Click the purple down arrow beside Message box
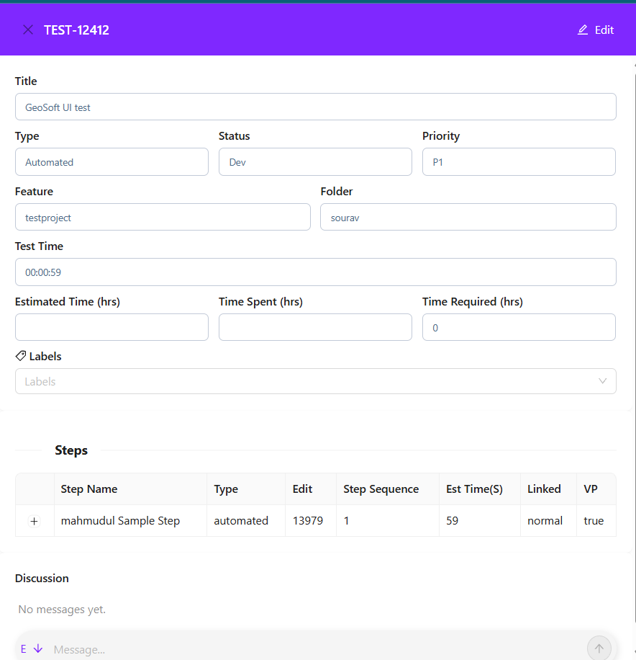Image resolution: width=636 pixels, height=660 pixels. [38, 648]
